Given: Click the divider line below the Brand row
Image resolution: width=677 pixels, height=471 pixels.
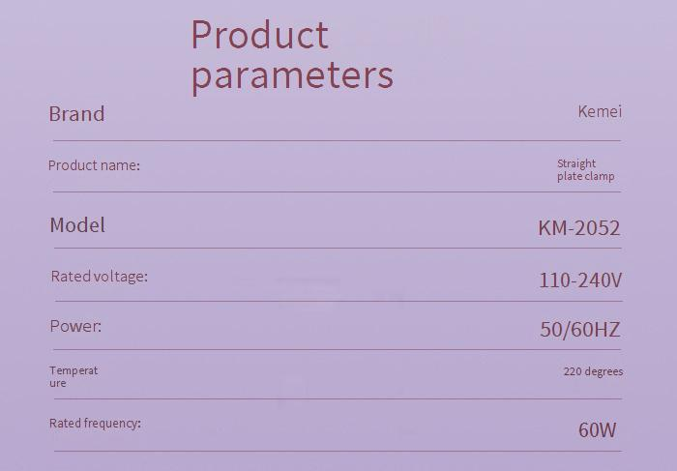Looking at the screenshot, I should click(x=337, y=140).
